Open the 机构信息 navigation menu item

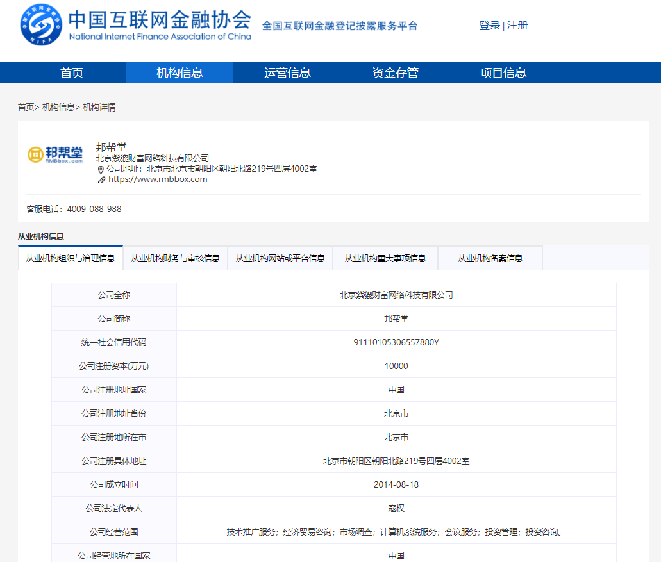click(180, 72)
